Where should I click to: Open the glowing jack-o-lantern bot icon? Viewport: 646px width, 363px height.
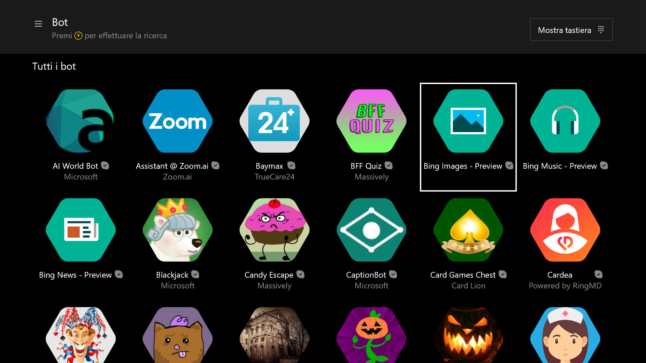pos(468,335)
